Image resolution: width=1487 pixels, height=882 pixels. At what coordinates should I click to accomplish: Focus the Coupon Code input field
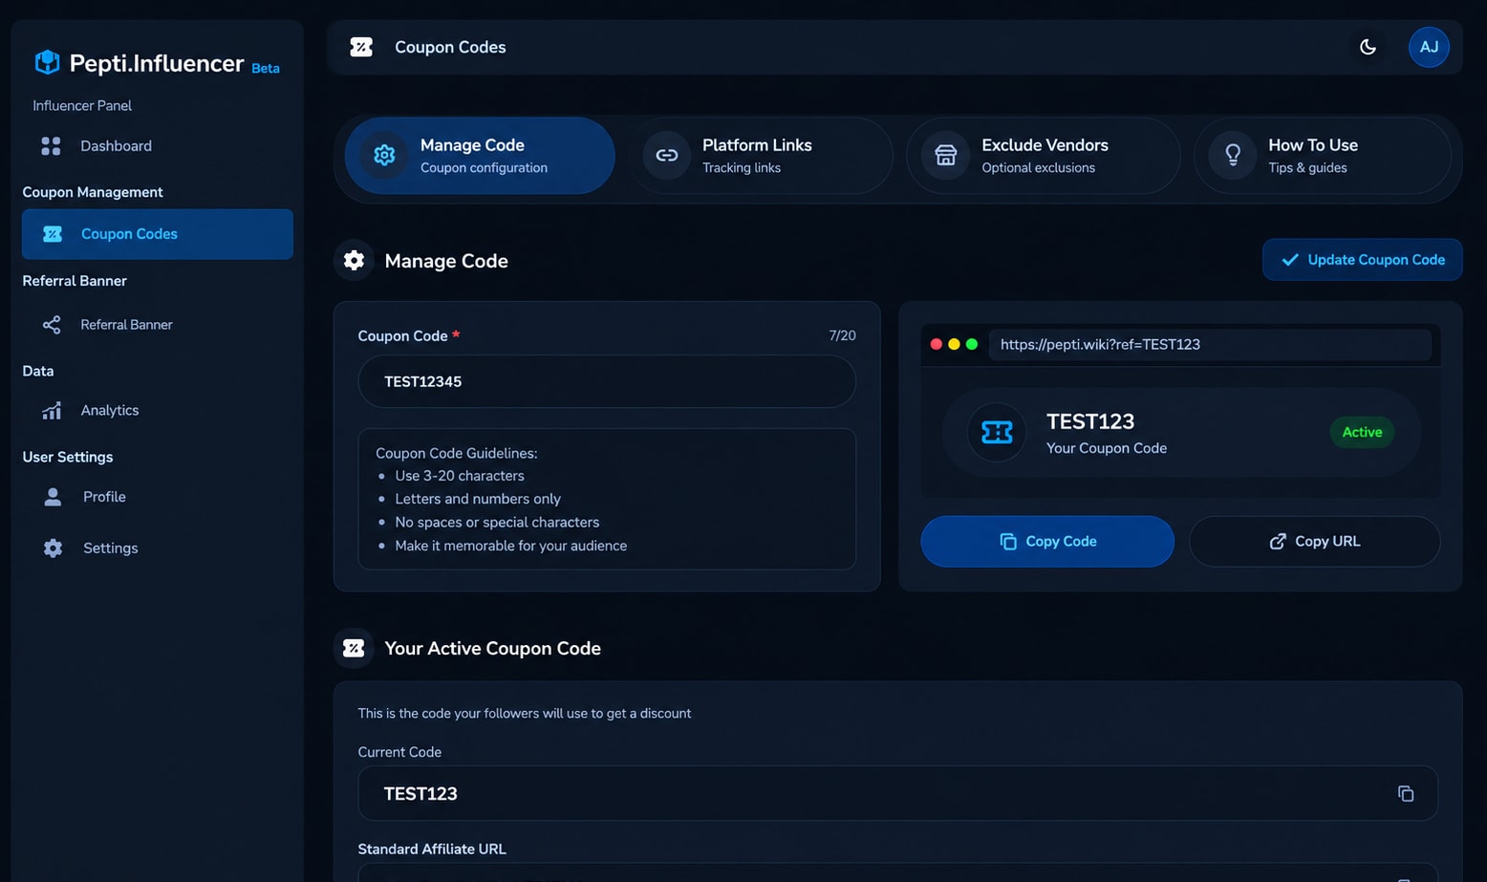pyautogui.click(x=607, y=381)
